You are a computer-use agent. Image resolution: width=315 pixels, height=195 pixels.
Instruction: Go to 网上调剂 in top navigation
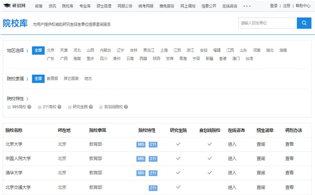click(188, 6)
